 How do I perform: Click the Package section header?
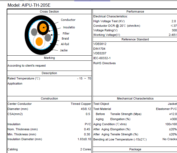tap(135, 149)
